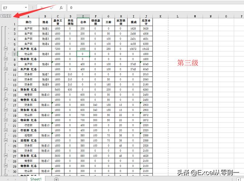Click the 部门 header cell
The height and width of the screenshot is (181, 244).
click(28, 22)
